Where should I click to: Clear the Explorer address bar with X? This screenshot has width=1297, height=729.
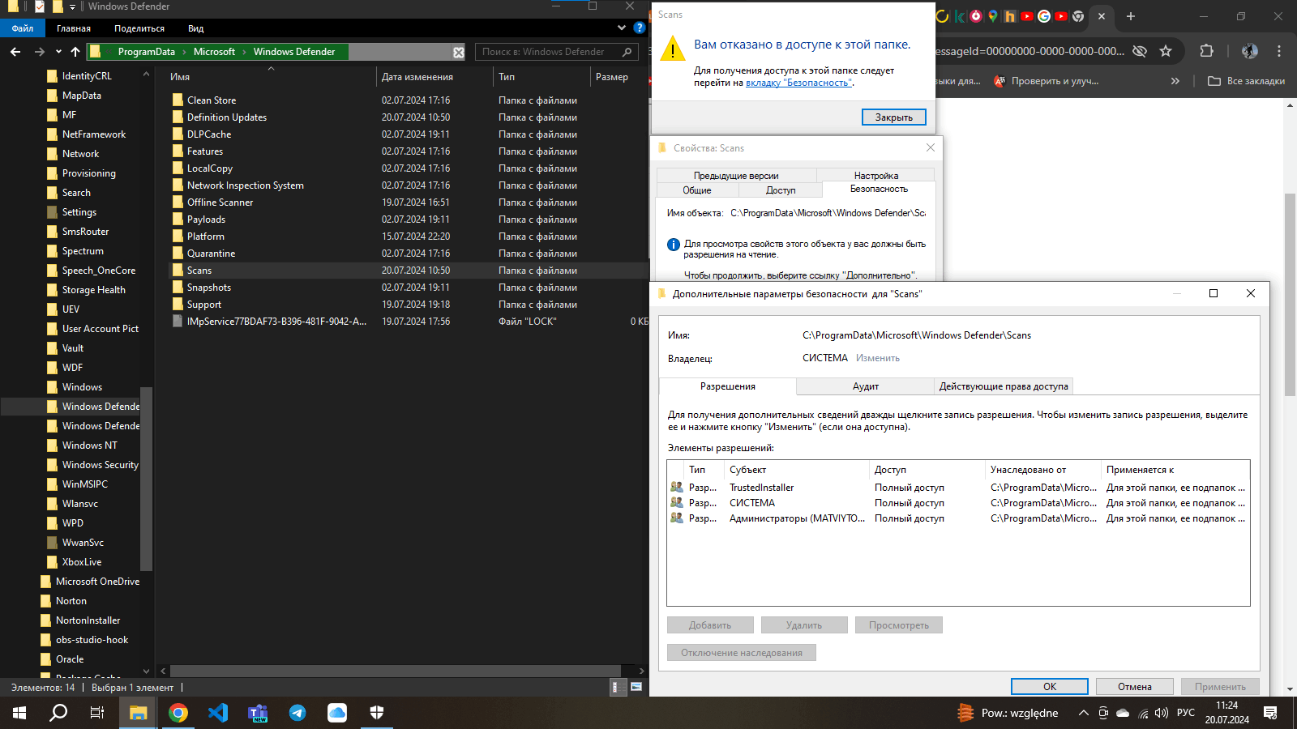pyautogui.click(x=459, y=52)
